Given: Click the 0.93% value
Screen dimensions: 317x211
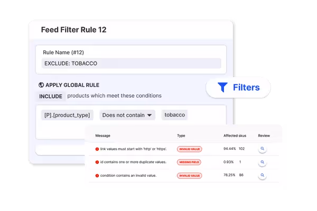Looking at the screenshot, I should pyautogui.click(x=228, y=162).
